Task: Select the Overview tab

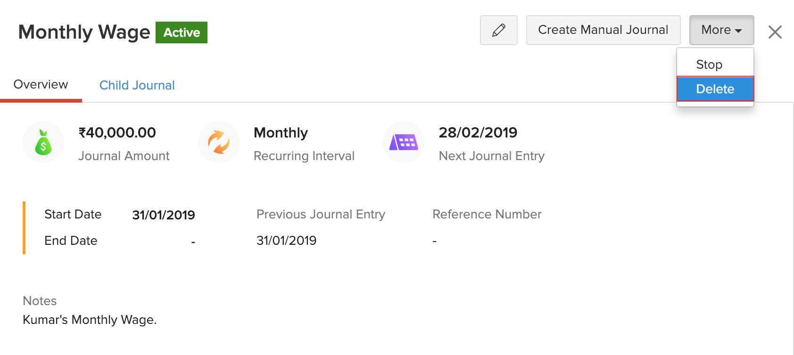Action: tap(41, 84)
